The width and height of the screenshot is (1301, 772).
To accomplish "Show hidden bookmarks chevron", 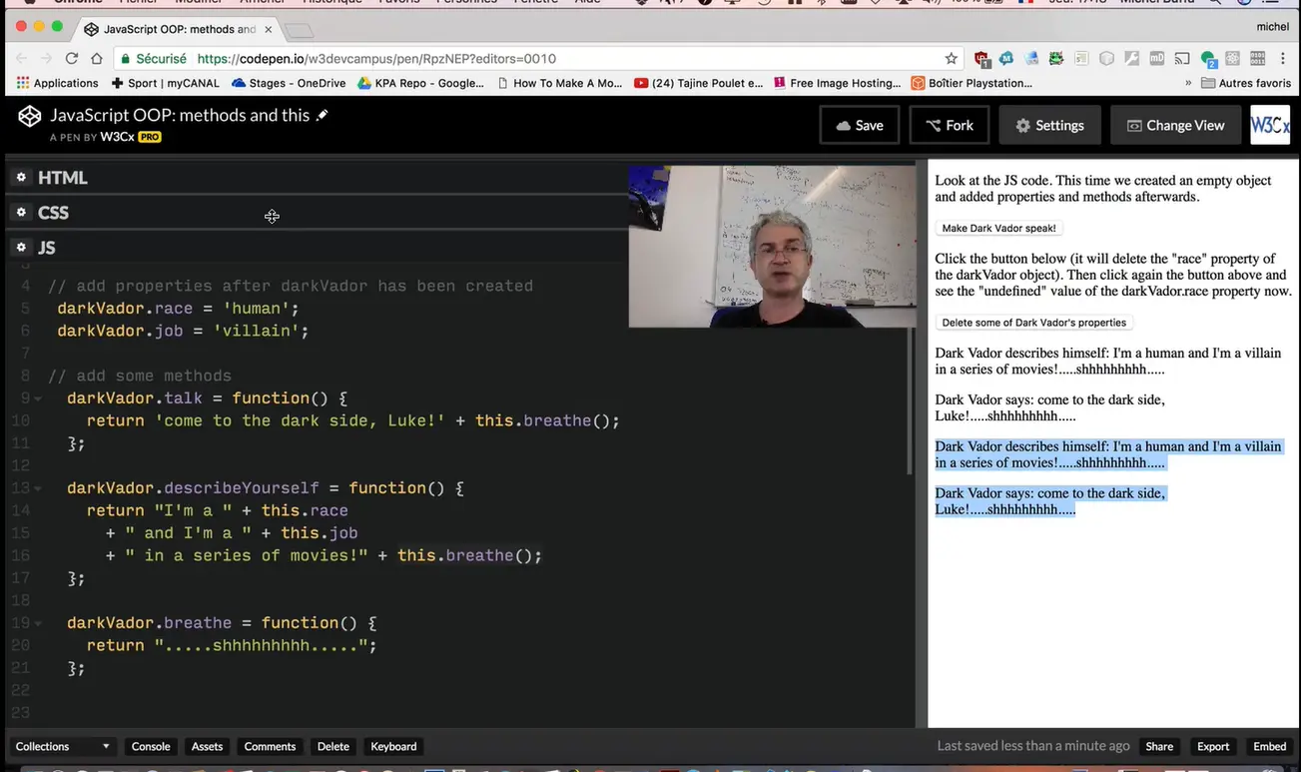I will (x=1188, y=83).
